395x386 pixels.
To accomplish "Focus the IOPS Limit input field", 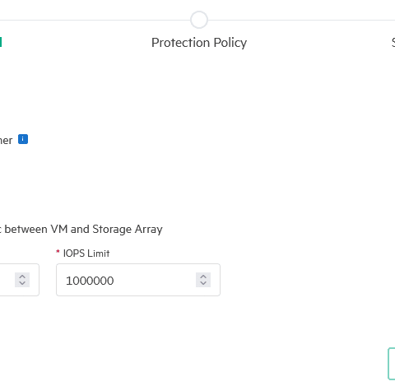I will pyautogui.click(x=138, y=280).
